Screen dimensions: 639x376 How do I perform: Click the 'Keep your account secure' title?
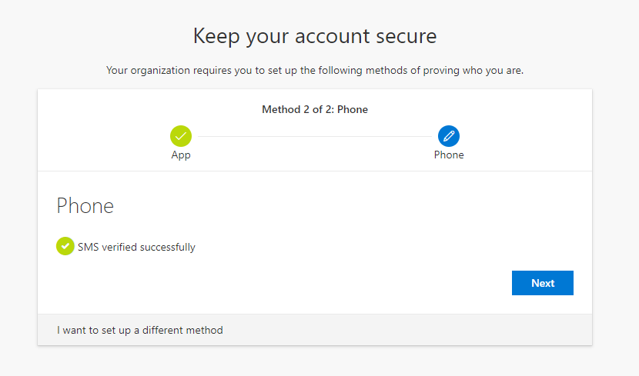[x=315, y=36]
